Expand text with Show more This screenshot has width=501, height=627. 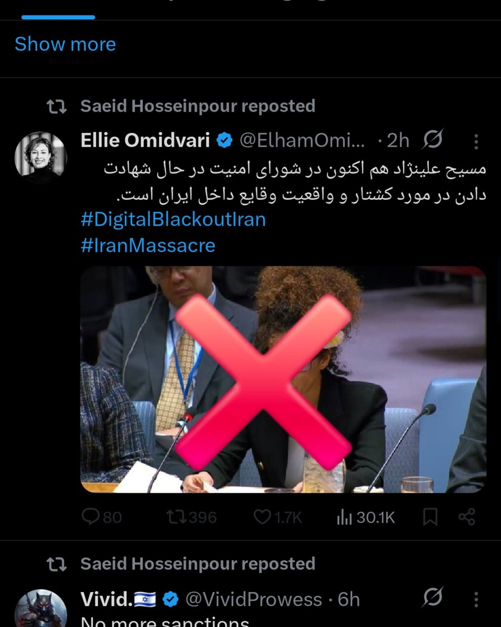click(x=65, y=44)
